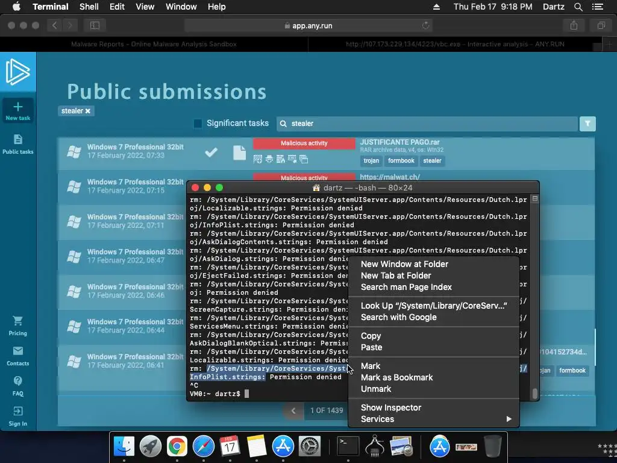The width and height of the screenshot is (617, 463).
Task: Open Spotlight search in the menu bar
Action: 578,7
